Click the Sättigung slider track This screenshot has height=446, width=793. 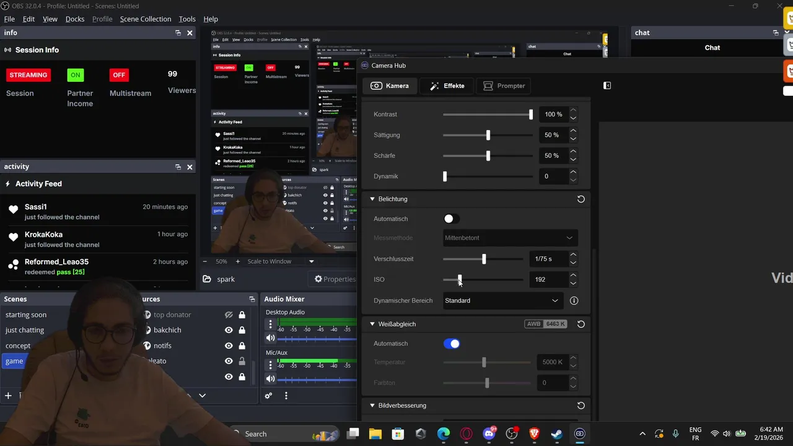pyautogui.click(x=488, y=135)
